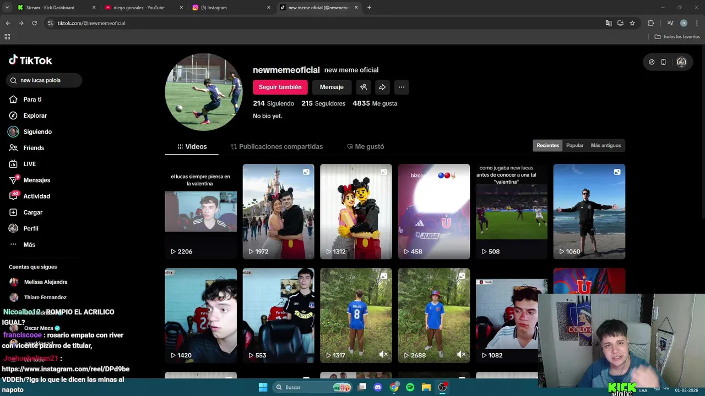The width and height of the screenshot is (705, 396).
Task: Click the add friend icon next to Mensaje
Action: pyautogui.click(x=363, y=87)
